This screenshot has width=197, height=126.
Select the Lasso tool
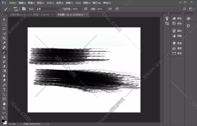click(x=4, y=29)
